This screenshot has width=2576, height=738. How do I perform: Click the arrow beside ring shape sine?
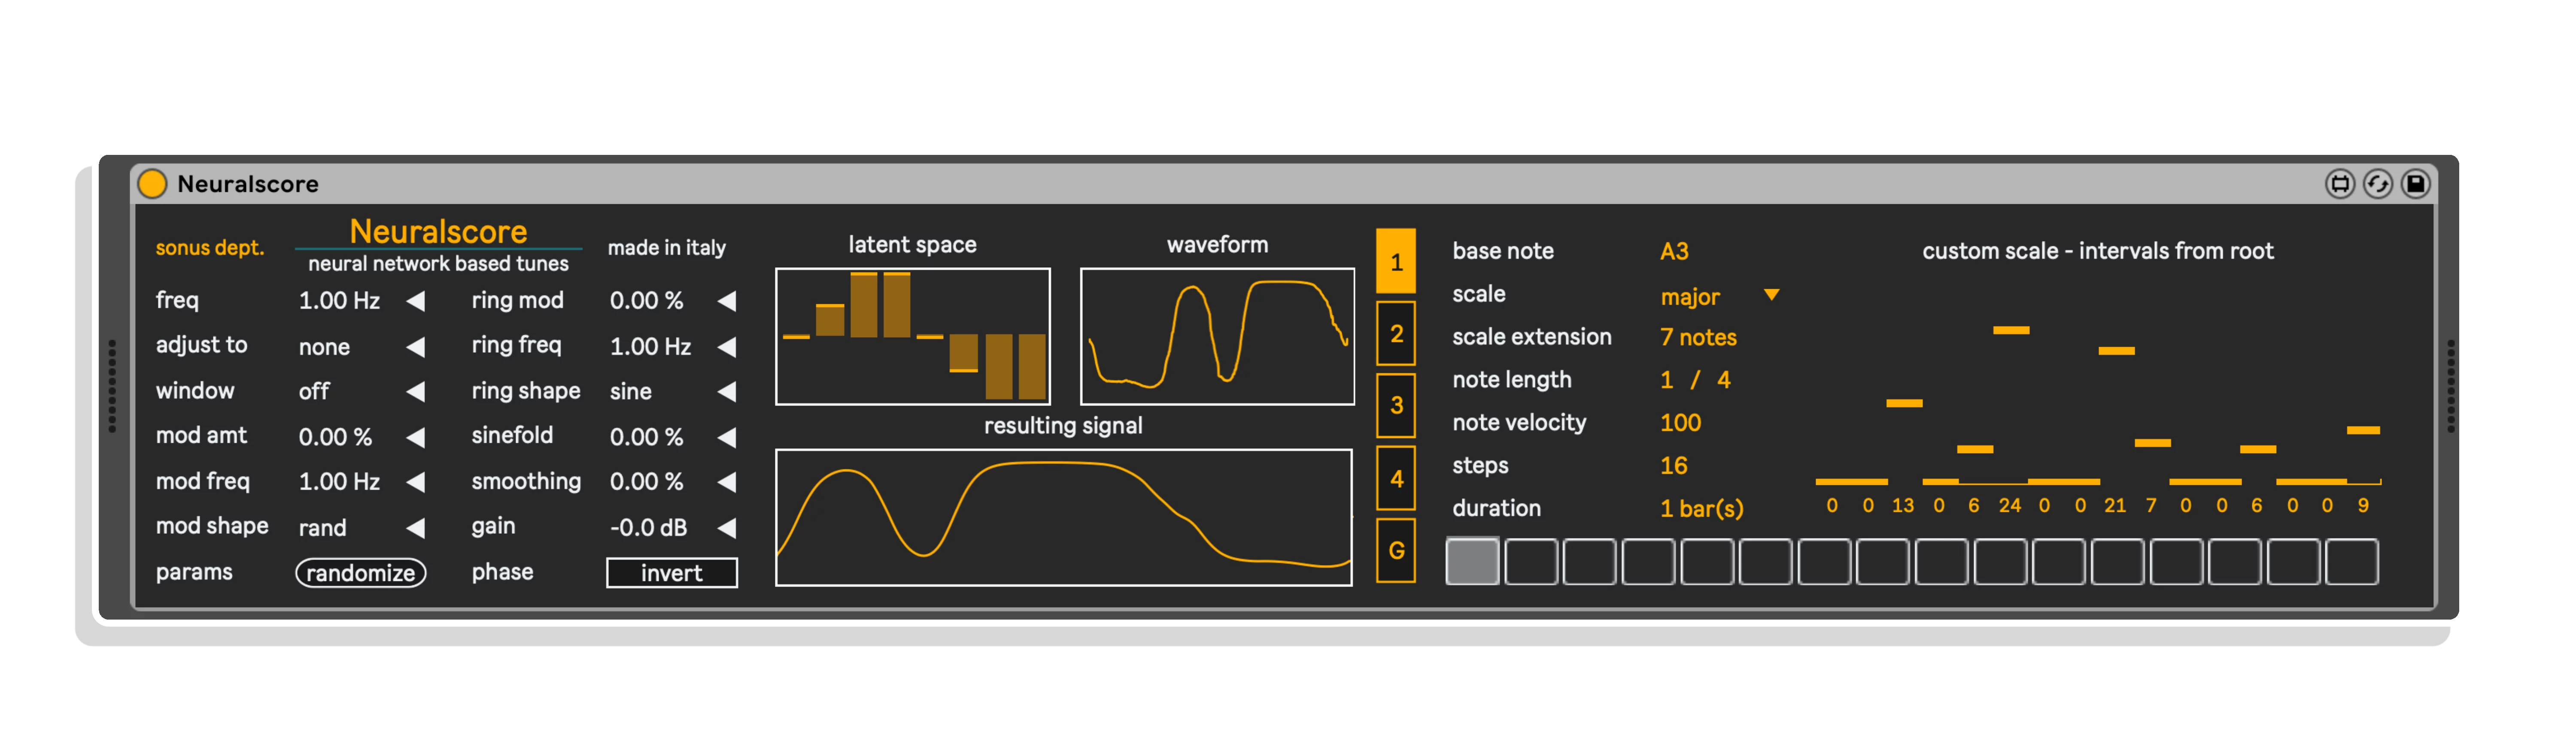click(727, 392)
